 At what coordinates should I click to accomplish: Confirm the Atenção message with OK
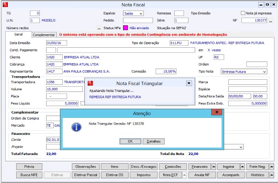(130, 141)
